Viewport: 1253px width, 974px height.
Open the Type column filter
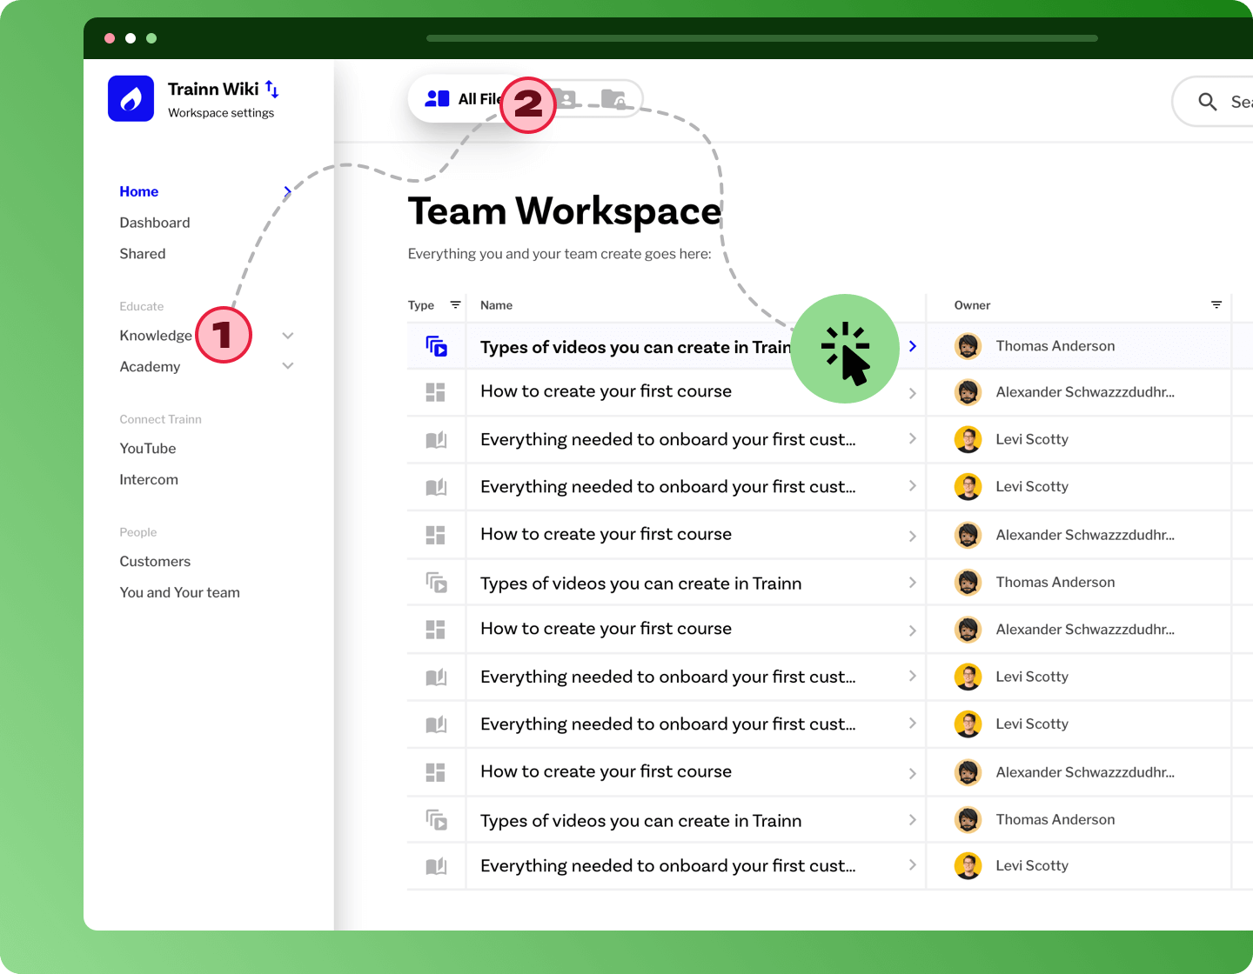coord(456,304)
